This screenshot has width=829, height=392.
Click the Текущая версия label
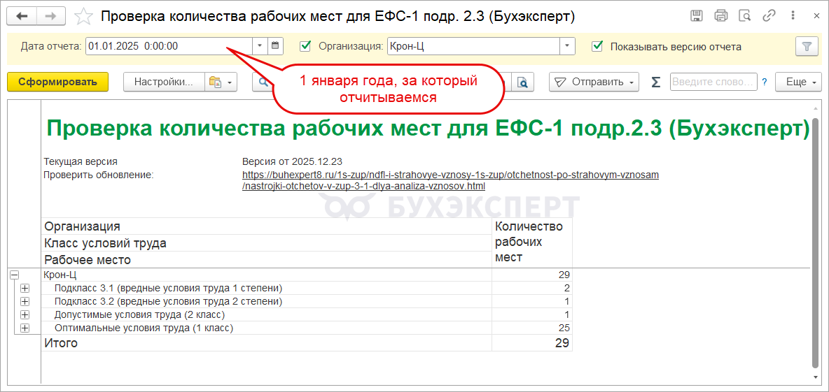point(81,161)
